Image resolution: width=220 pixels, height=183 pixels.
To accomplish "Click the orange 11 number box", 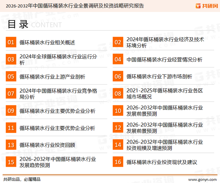I will pos(11,128).
